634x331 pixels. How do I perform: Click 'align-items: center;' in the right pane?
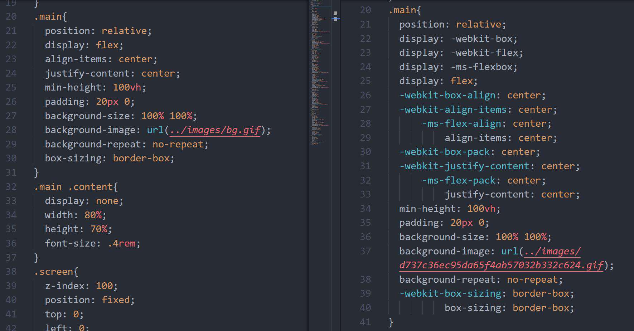pos(501,138)
